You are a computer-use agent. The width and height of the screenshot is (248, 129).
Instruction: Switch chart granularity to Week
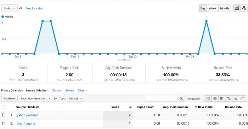click(x=213, y=8)
